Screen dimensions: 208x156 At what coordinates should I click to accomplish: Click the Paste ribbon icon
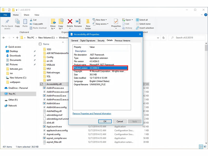(x=25, y=21)
